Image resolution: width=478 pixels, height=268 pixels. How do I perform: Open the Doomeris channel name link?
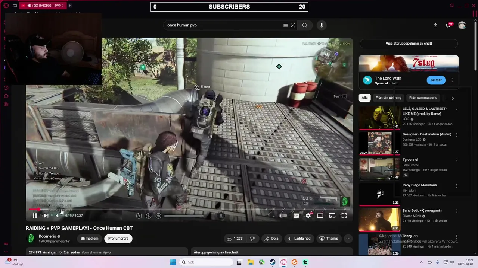click(47, 236)
